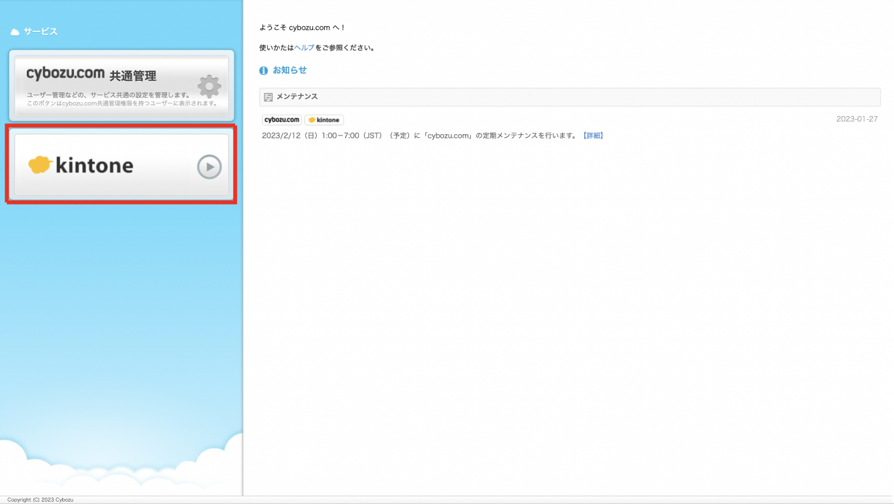Select the play arrow icon on the kintone tile

[x=209, y=166]
